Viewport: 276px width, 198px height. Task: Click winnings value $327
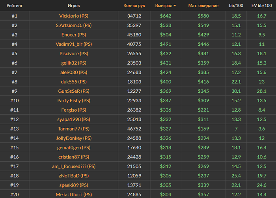[x=166, y=129]
